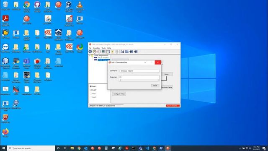Open the Windows Start menu
The image size is (268, 151).
3,148
